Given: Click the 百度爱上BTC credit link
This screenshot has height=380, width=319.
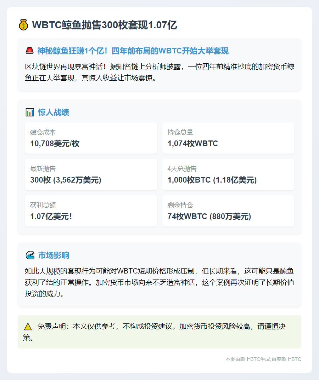Looking at the screenshot, I should click(287, 359).
